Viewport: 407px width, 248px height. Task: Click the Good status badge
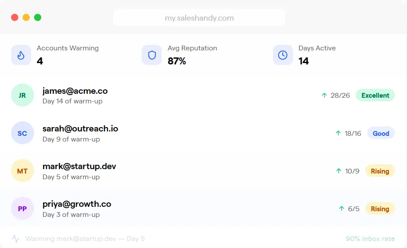tap(381, 133)
